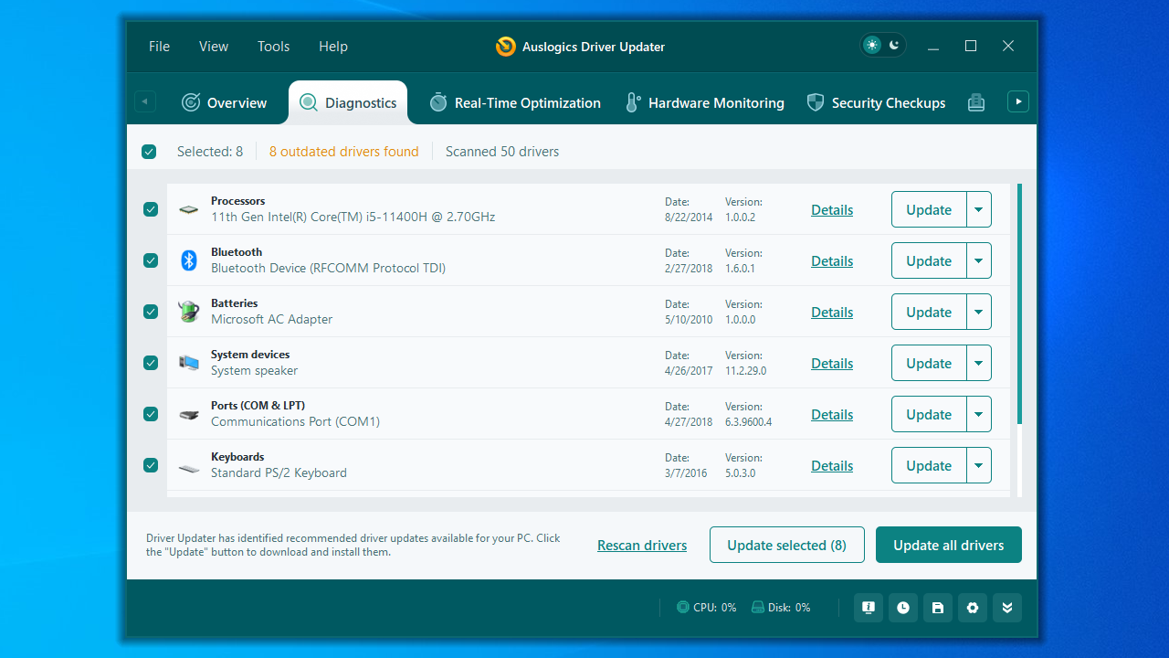Click Update all drivers button
The image size is (1169, 658).
coord(949,545)
